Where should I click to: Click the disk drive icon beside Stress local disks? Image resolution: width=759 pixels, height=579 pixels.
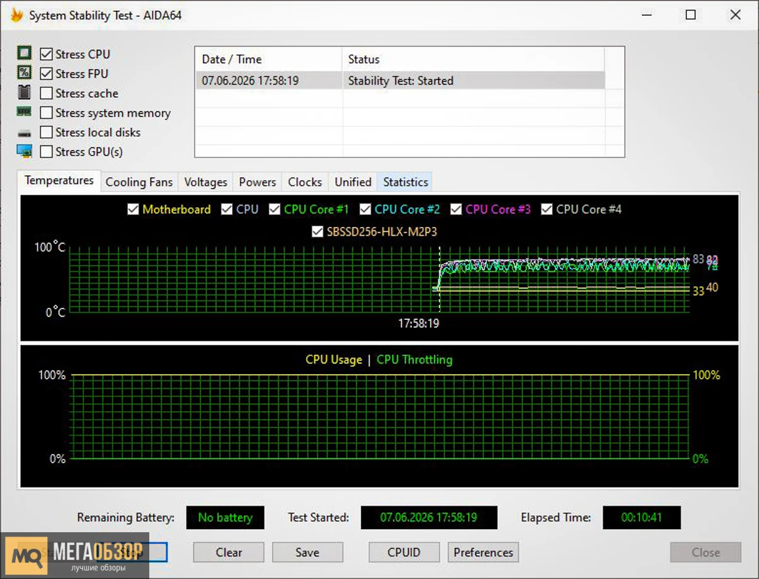tap(24, 133)
